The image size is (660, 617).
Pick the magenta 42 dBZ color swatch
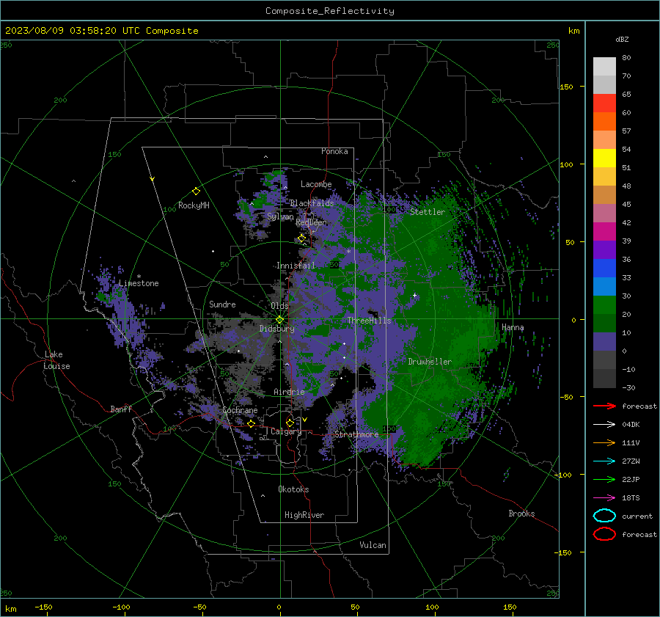tap(604, 231)
